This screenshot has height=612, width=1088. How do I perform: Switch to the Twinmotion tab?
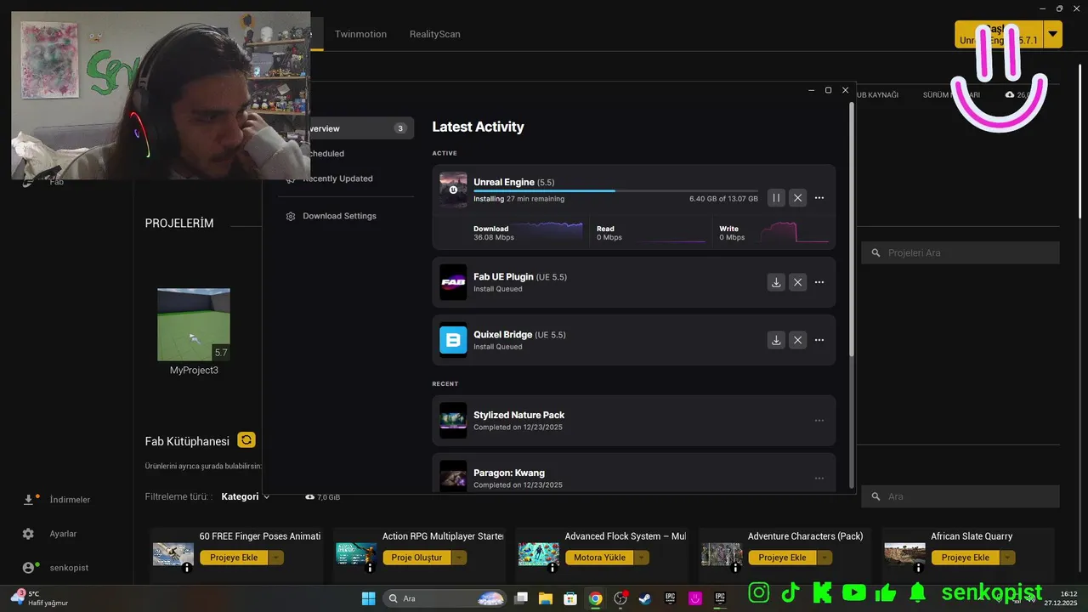point(360,34)
